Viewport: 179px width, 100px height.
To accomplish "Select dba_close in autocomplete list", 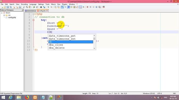I will tap(71, 45).
